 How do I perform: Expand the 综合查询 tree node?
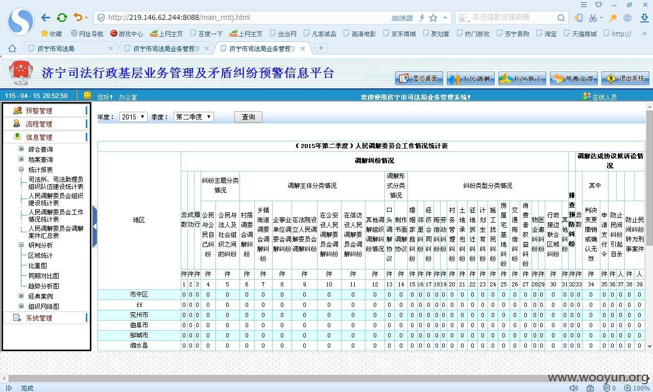21,149
